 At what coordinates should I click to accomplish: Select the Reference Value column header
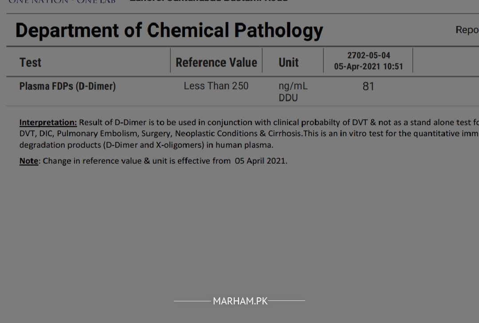click(216, 62)
